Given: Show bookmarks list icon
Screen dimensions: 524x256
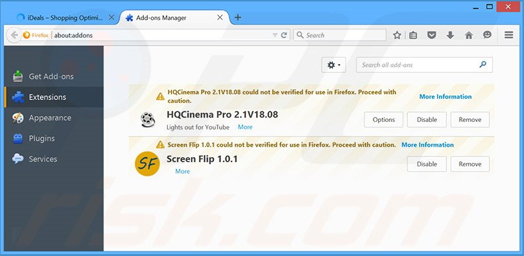Looking at the screenshot, I should click(413, 35).
